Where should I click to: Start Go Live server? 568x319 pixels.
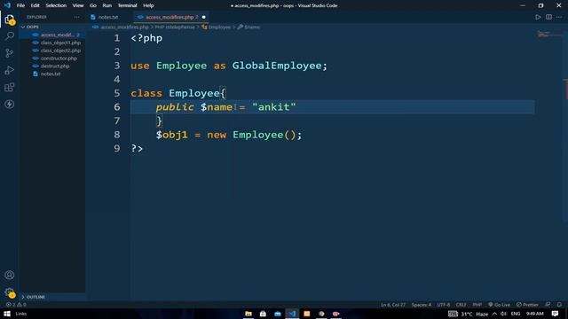[499, 305]
